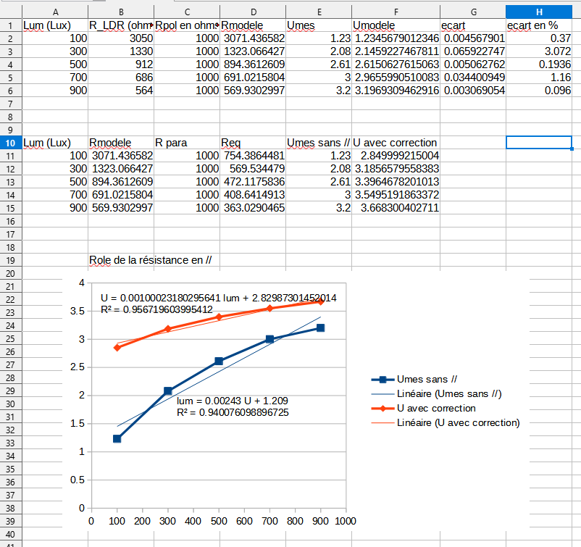The height and width of the screenshot is (547, 581).
Task: Select column header D
Action: [x=252, y=12]
